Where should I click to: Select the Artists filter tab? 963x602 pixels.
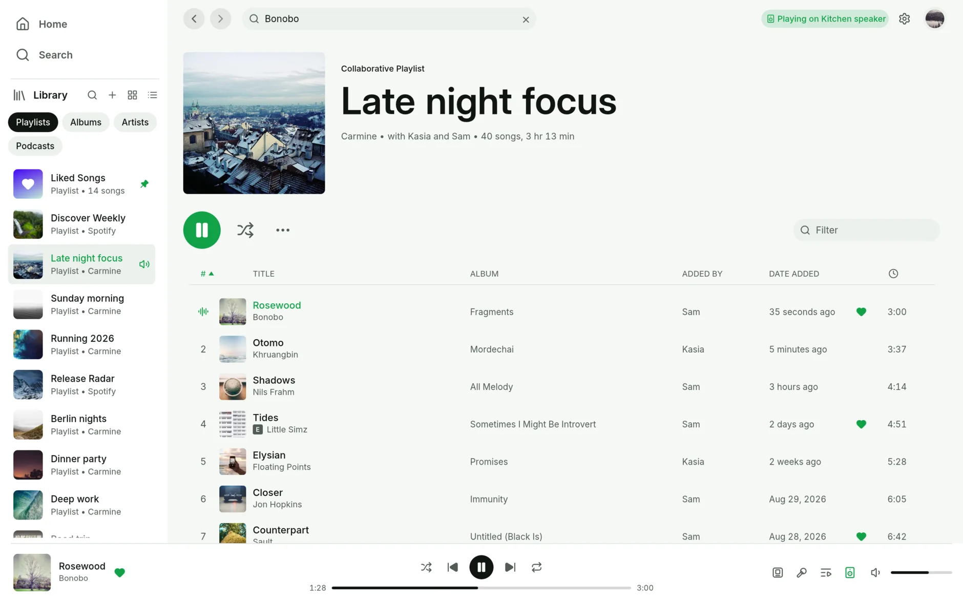[x=135, y=122]
